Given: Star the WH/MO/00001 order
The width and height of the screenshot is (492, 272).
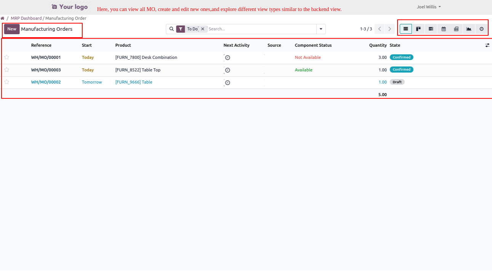Looking at the screenshot, I should [6, 57].
